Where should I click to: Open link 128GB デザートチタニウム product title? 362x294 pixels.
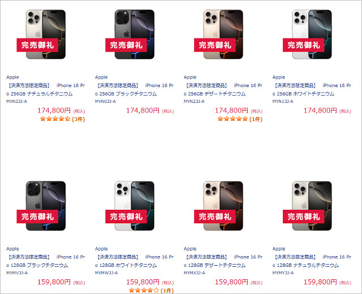[x=223, y=261]
